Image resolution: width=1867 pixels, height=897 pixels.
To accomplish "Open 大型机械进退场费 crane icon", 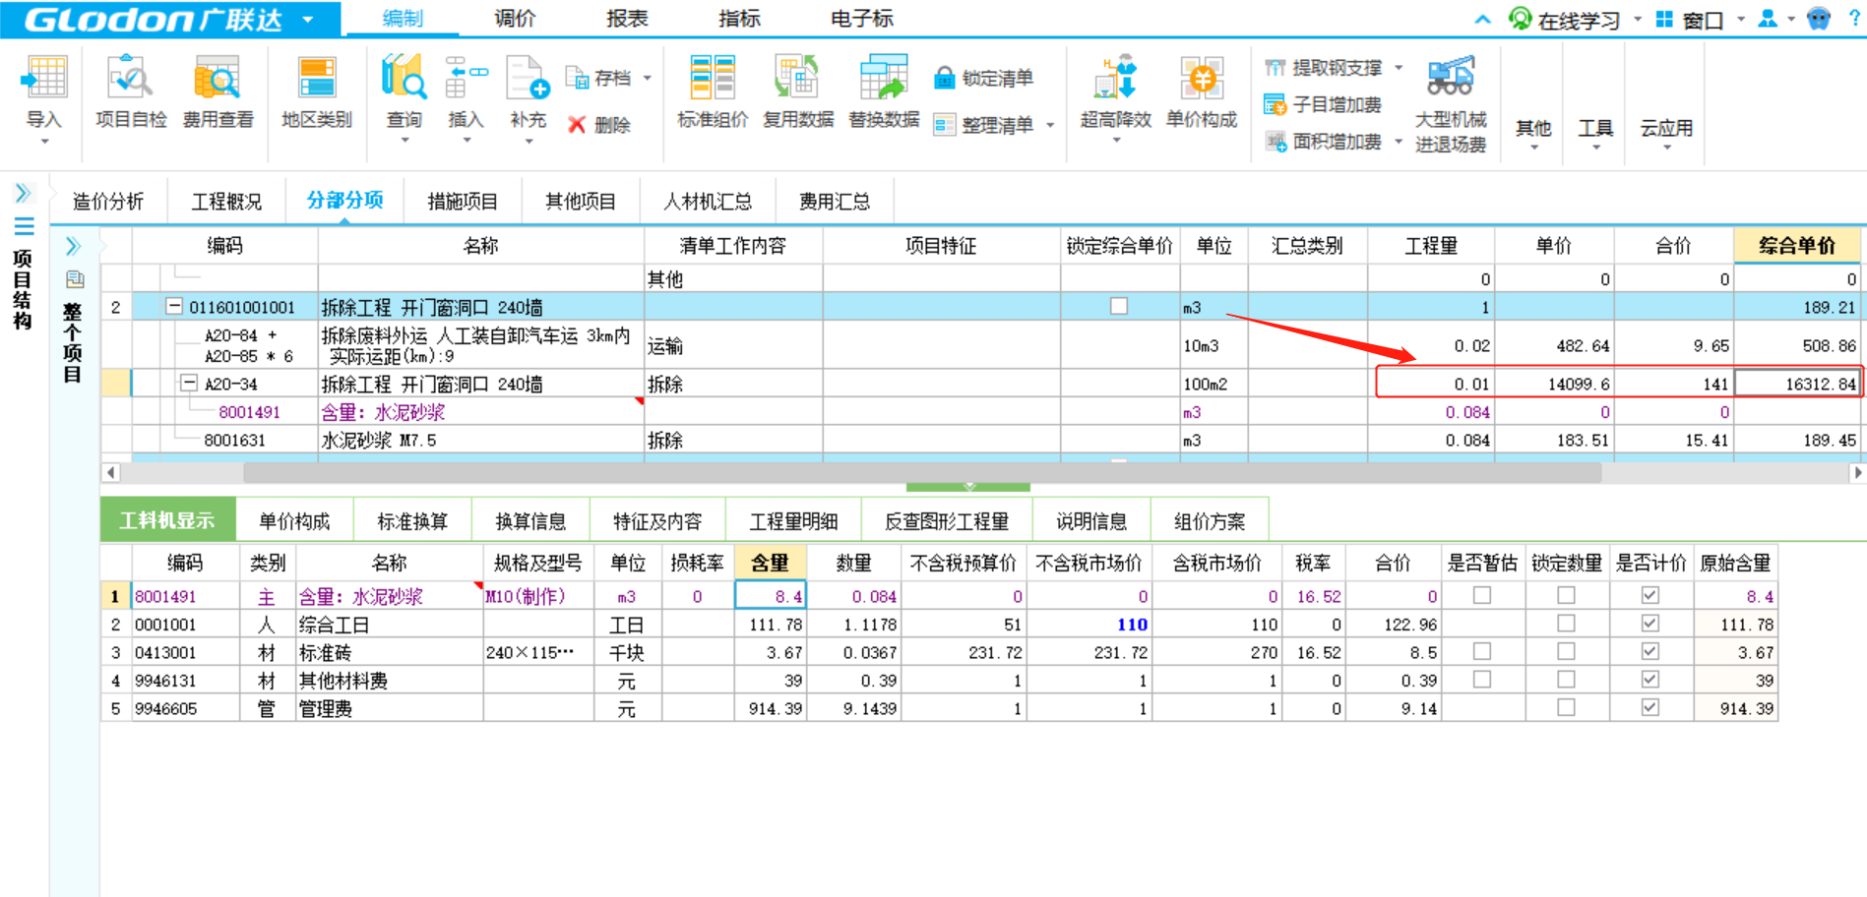I will (1451, 77).
